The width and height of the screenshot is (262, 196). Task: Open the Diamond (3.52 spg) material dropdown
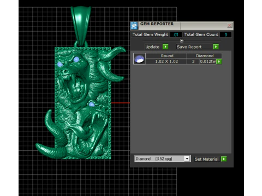(x=163, y=159)
